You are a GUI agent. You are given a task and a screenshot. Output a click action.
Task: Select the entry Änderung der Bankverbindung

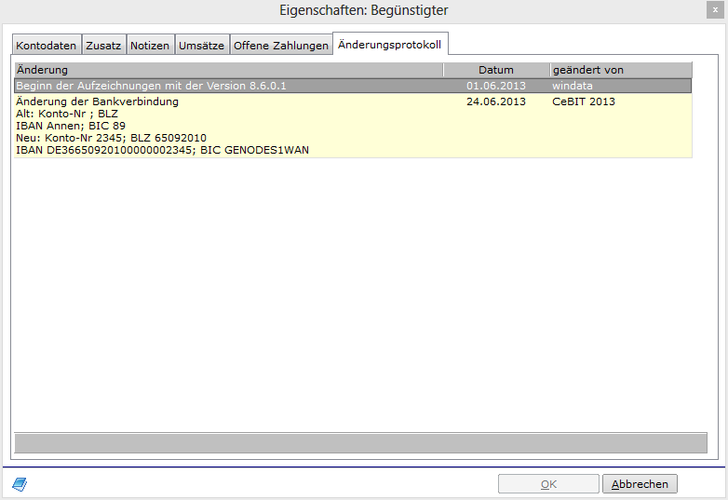click(353, 126)
